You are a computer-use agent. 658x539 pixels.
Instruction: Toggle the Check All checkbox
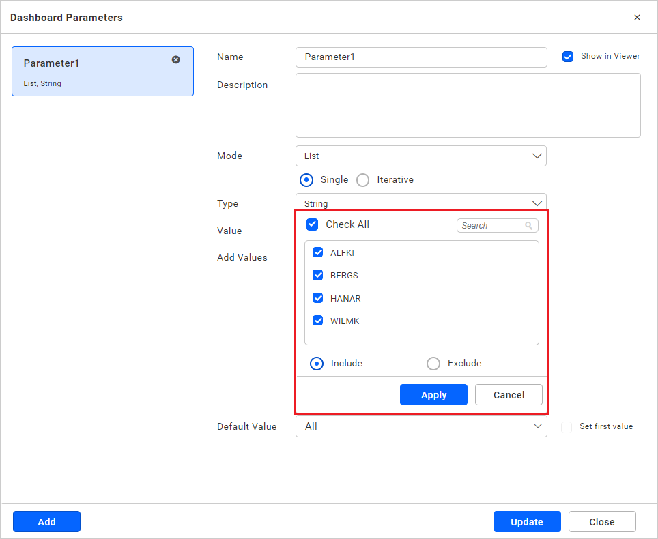(x=312, y=224)
